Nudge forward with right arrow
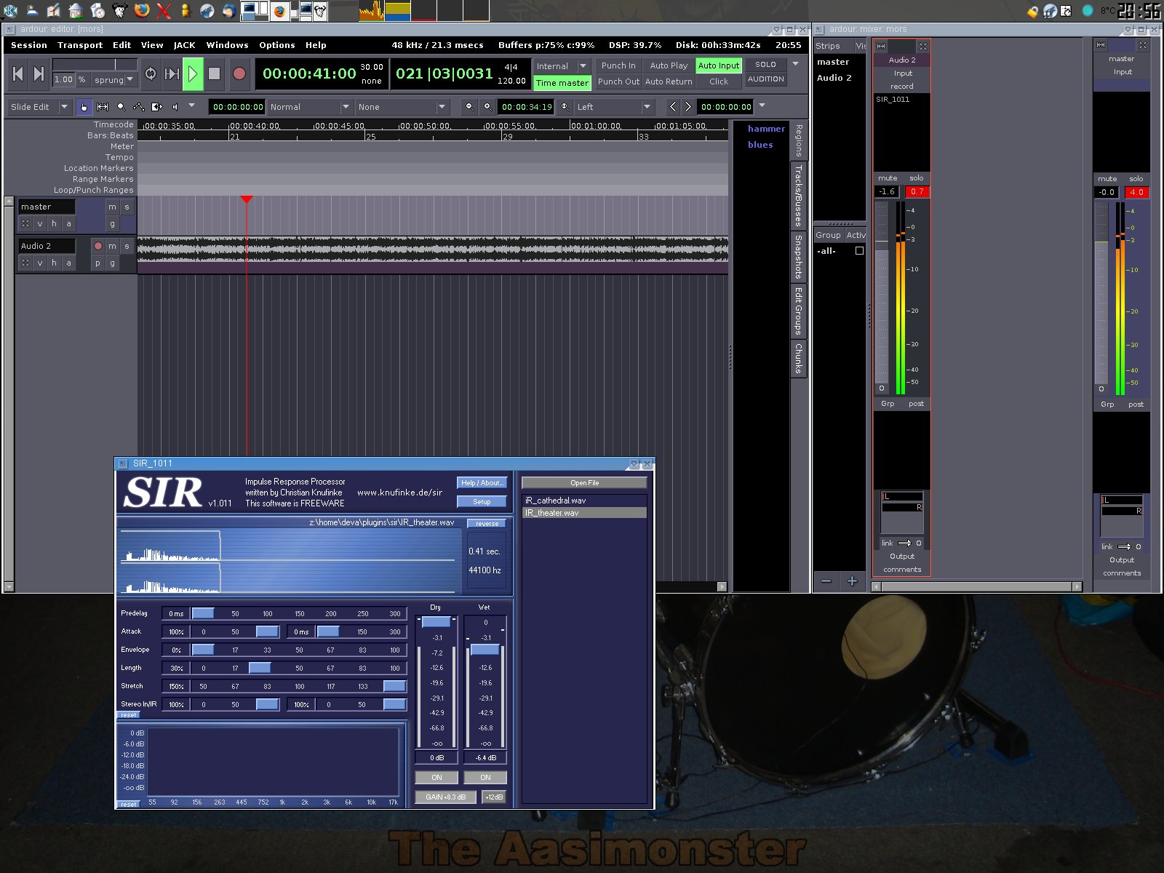Screen dimensions: 1164x873 [688, 107]
